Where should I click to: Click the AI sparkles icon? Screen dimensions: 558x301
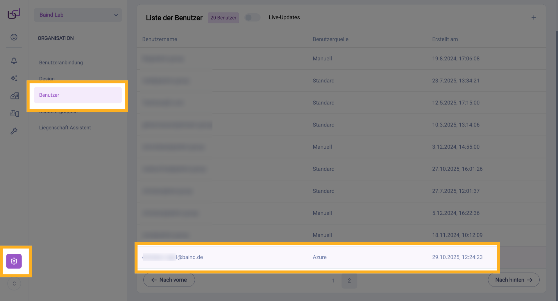click(x=14, y=78)
